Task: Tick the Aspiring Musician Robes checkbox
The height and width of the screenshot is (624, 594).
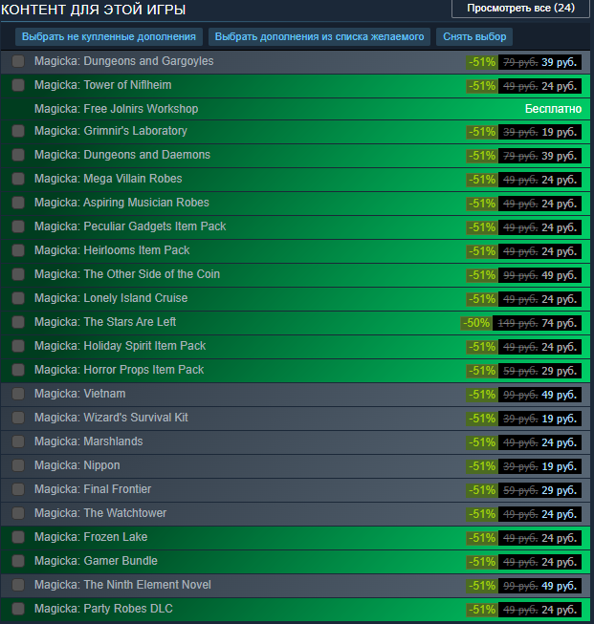Action: click(18, 203)
